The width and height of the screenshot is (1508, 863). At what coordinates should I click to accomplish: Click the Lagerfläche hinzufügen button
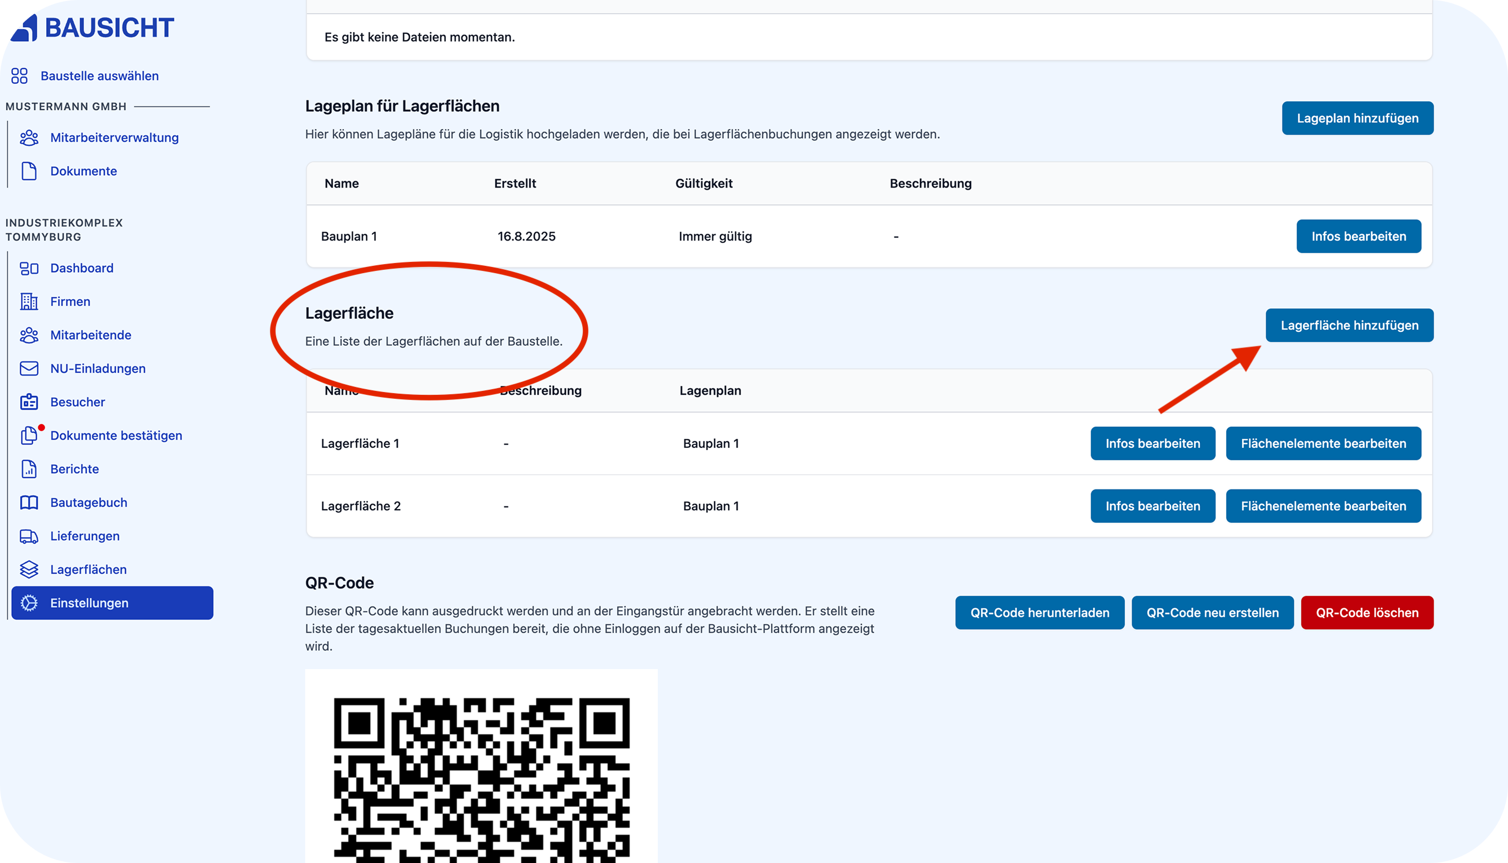[1350, 326]
